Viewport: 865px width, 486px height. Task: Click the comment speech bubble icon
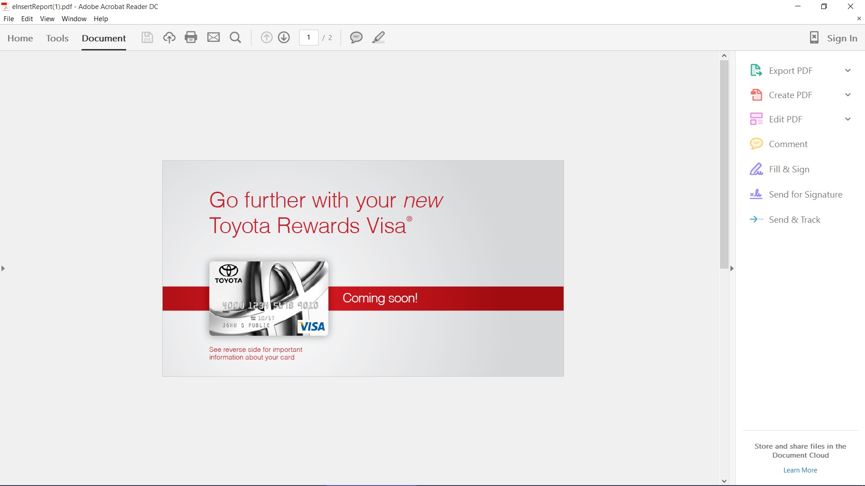click(x=356, y=37)
